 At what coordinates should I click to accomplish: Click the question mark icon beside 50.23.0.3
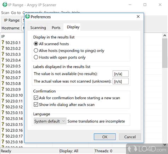pos(3,54)
